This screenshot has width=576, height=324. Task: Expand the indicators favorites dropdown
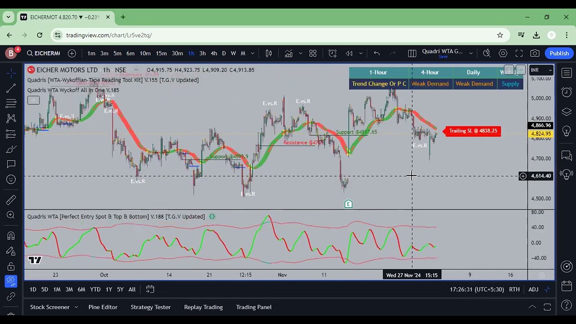tap(301, 53)
